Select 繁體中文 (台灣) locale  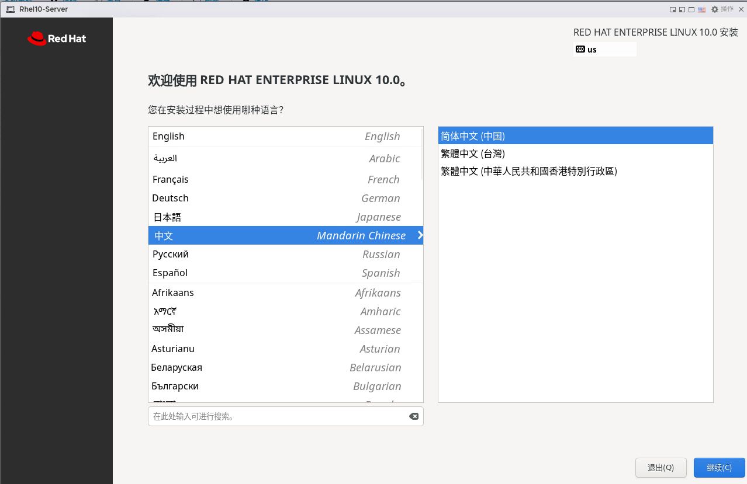[575, 154]
